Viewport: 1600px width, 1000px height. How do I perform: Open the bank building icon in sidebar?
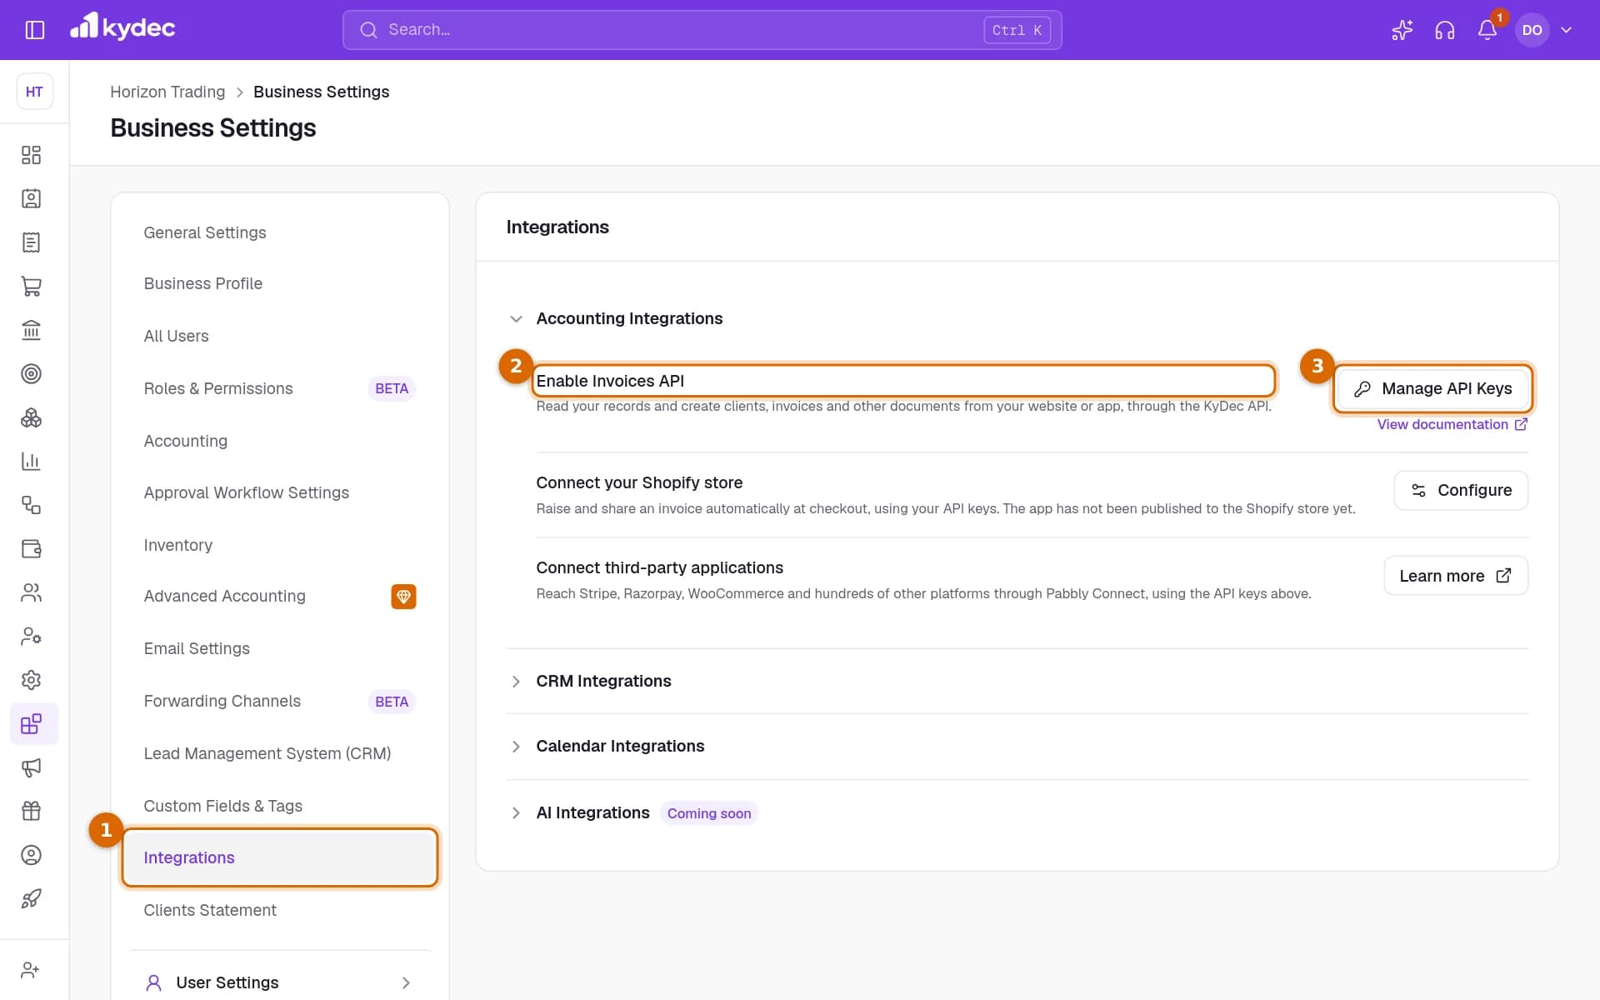click(x=31, y=330)
